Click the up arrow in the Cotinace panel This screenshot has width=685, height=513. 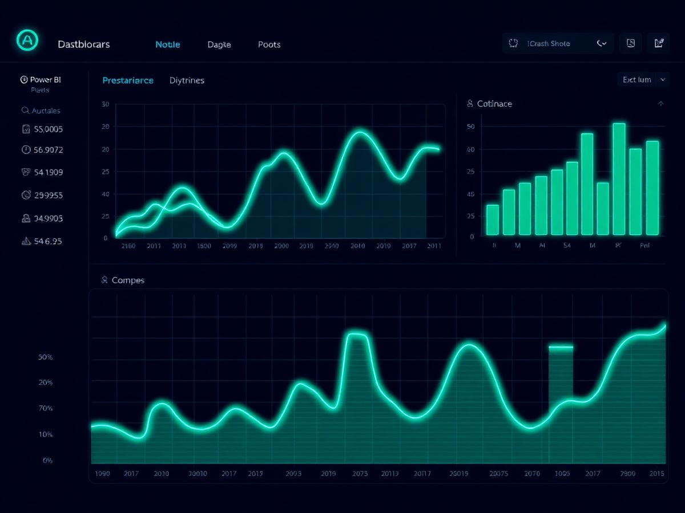click(x=661, y=104)
